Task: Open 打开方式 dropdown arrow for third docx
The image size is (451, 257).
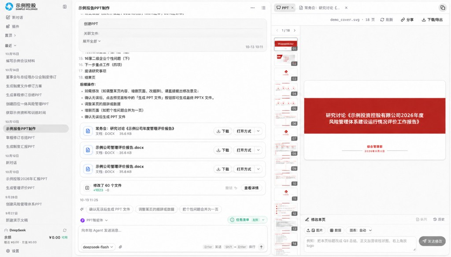Action: [258, 169]
